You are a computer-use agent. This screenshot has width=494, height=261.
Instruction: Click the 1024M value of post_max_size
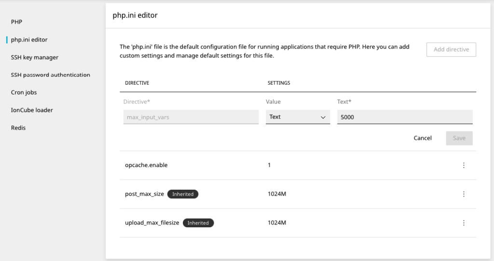pyautogui.click(x=277, y=194)
